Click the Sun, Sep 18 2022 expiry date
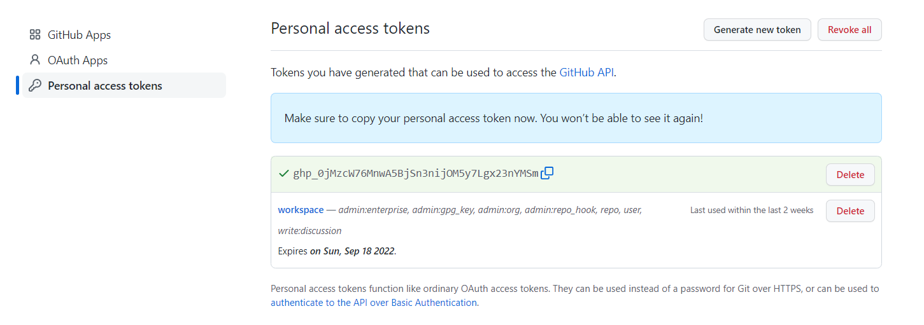Screen dimensions: 924x325 [x=353, y=251]
